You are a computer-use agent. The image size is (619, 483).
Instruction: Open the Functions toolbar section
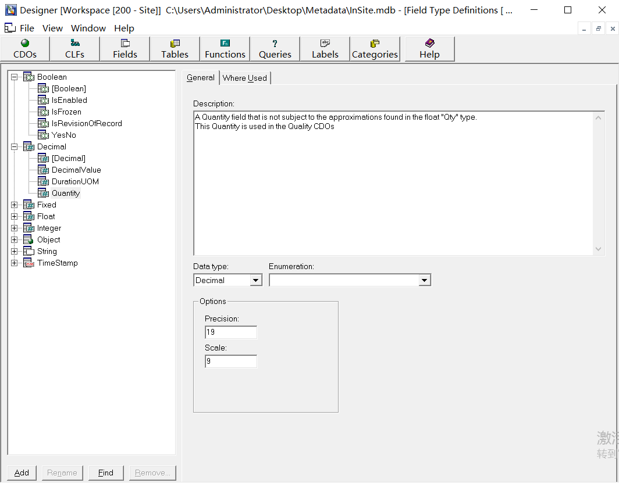click(x=225, y=49)
